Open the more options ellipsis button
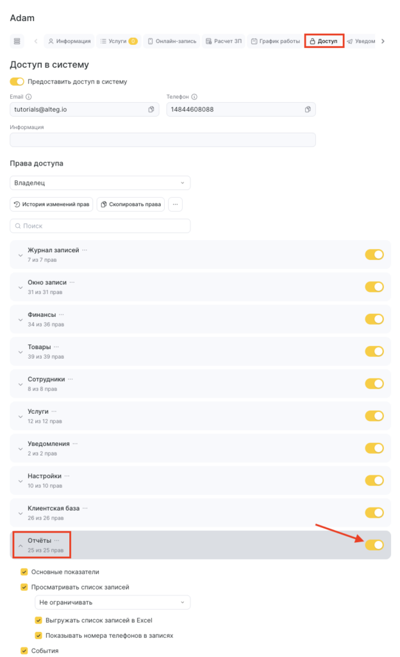The height and width of the screenshot is (657, 400). coord(175,204)
